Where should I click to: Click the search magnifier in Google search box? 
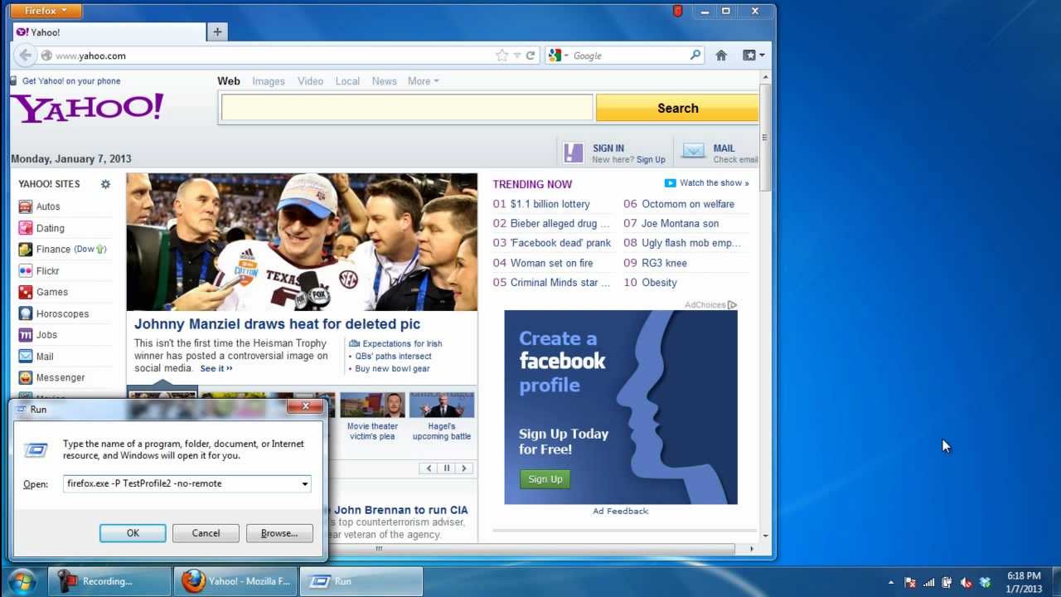pos(695,56)
